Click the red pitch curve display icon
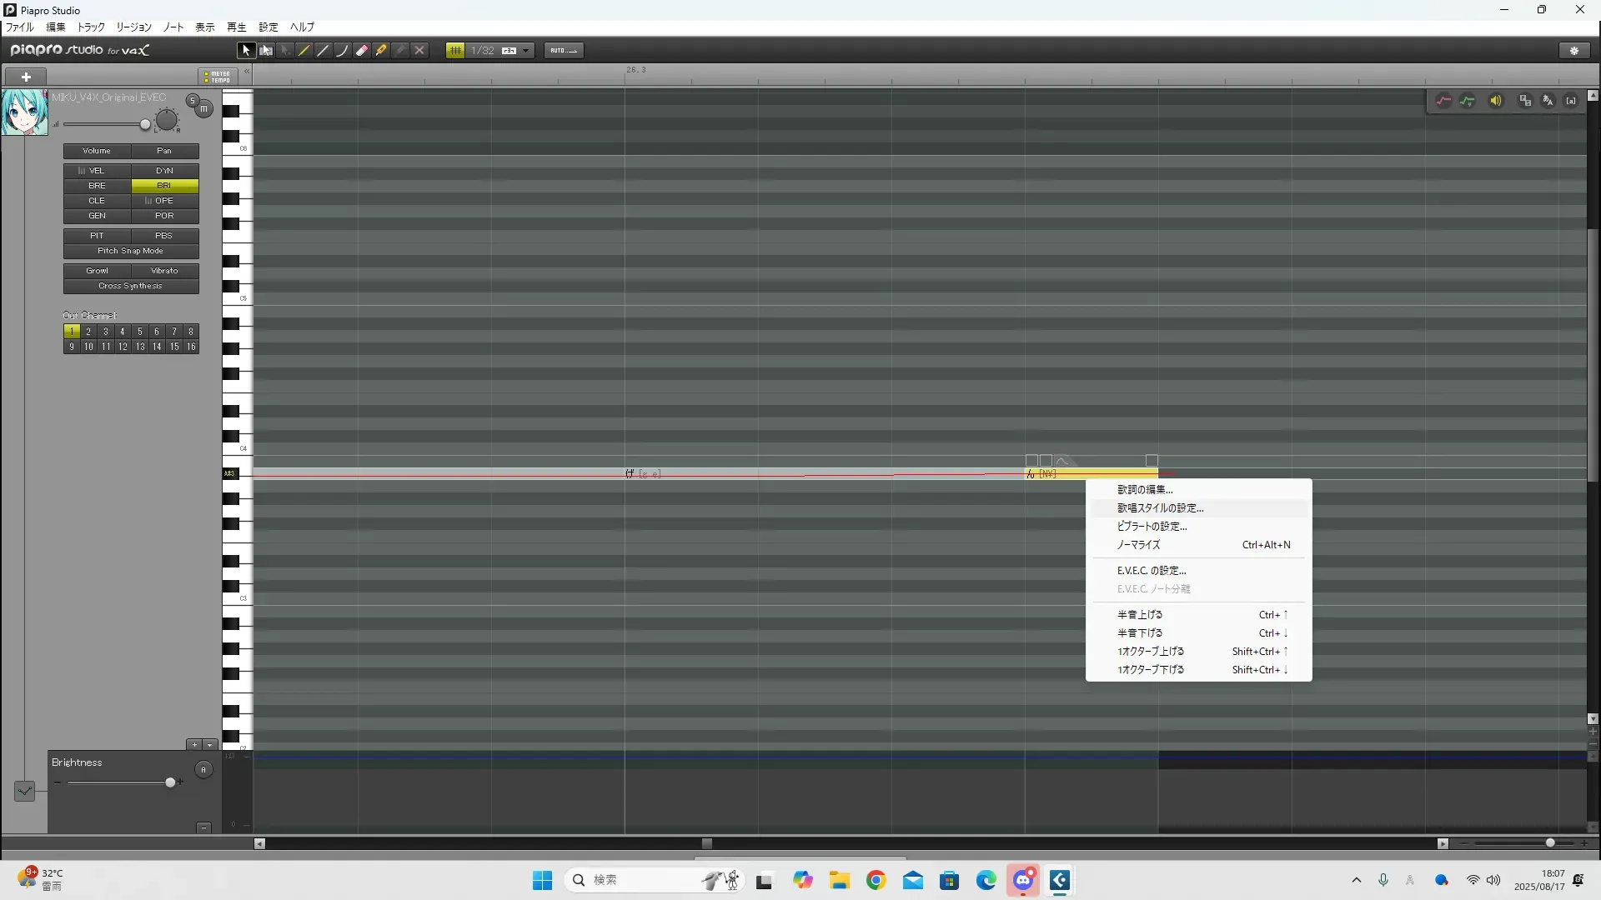 [x=1443, y=101]
